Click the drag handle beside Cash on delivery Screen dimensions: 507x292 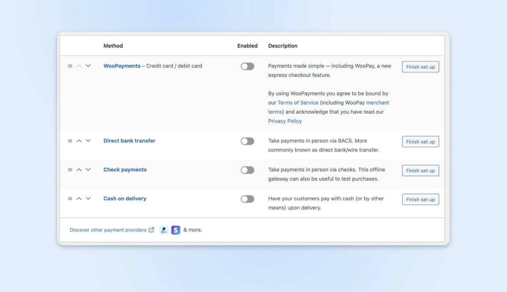click(70, 198)
